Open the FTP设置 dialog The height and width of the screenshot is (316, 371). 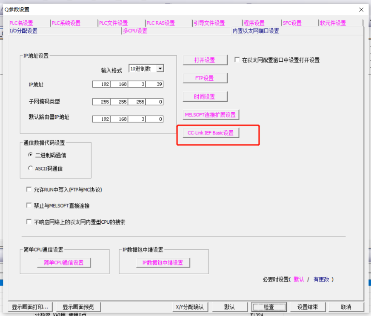205,78
